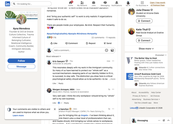Viewport: 173px width, 124px height.
Task: Click the Amex logo
Action: [130, 76]
